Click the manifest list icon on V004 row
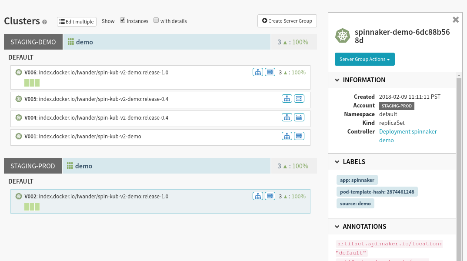The width and height of the screenshot is (467, 261). coord(299,117)
